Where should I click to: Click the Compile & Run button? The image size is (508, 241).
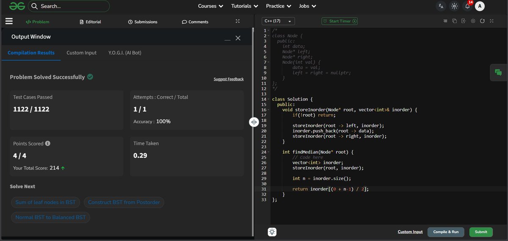pyautogui.click(x=446, y=232)
